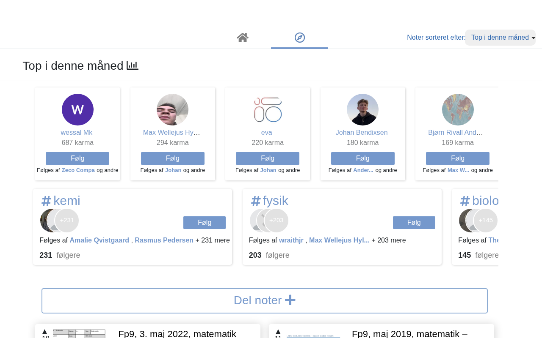Open the fysik tag page
This screenshot has width=542, height=338.
point(276,201)
